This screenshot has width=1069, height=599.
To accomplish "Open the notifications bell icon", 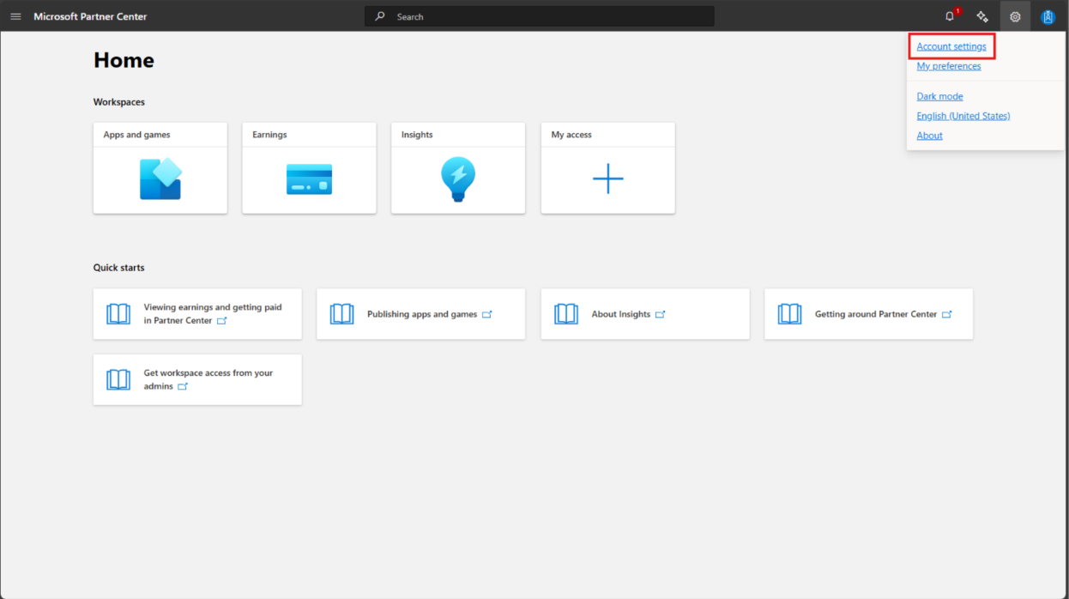I will click(950, 15).
